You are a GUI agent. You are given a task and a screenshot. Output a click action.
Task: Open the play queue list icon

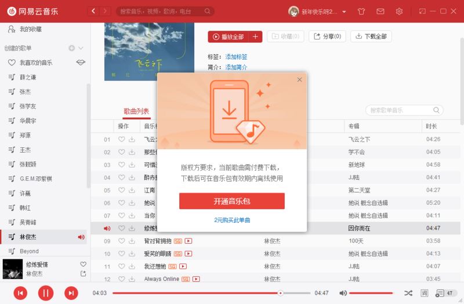pos(440,293)
